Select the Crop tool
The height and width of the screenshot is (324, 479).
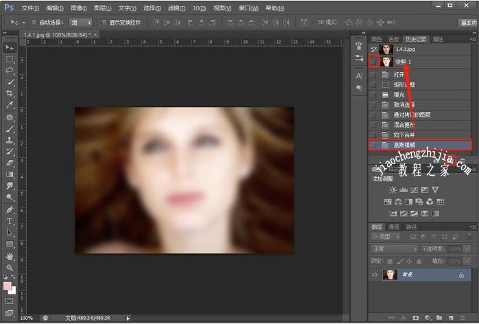coord(10,93)
